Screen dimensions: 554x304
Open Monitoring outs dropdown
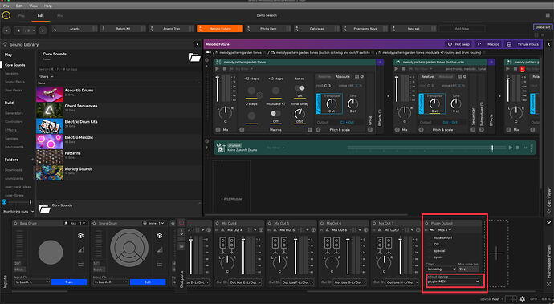tap(18, 212)
